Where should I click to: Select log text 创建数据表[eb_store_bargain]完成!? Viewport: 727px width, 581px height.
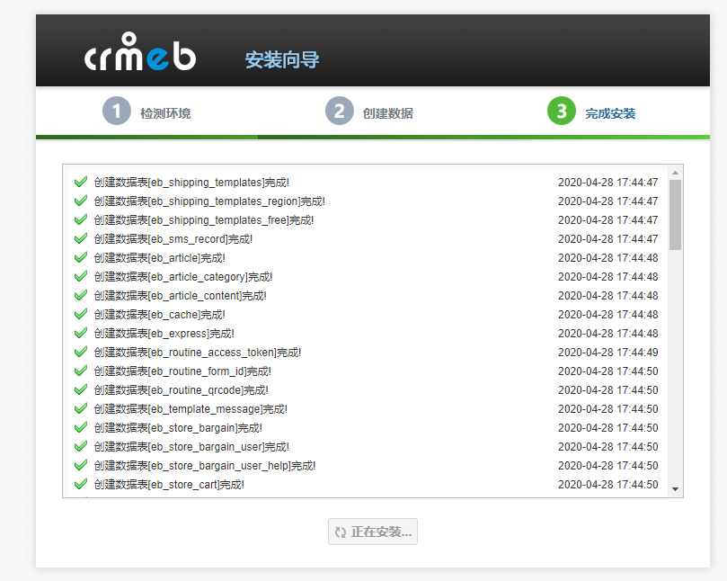(178, 428)
